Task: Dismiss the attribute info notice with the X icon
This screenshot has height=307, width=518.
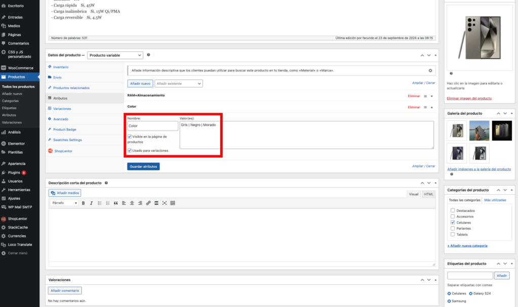Action: point(430,70)
